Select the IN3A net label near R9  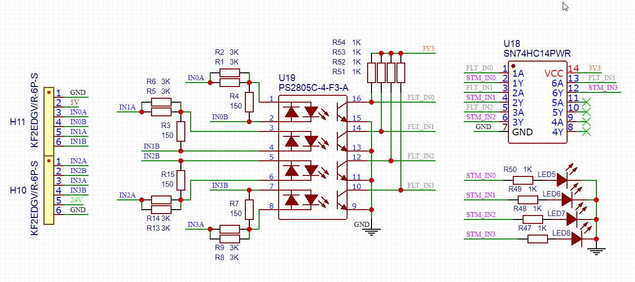coord(196,224)
